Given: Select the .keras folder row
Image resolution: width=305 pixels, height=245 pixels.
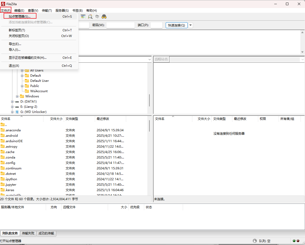Looking at the screenshot, I should coord(74,190).
